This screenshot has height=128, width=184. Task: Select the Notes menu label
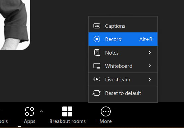tap(112, 53)
